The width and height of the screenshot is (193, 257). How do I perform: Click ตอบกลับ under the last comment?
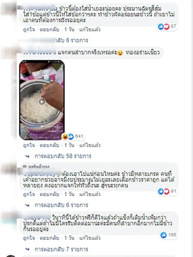pos(50,238)
